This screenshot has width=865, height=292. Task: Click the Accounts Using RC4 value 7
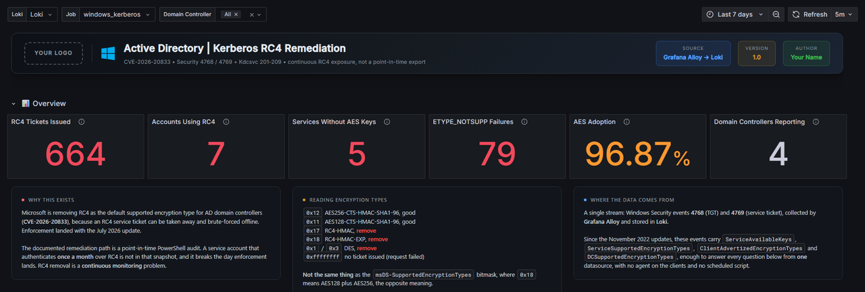point(216,154)
